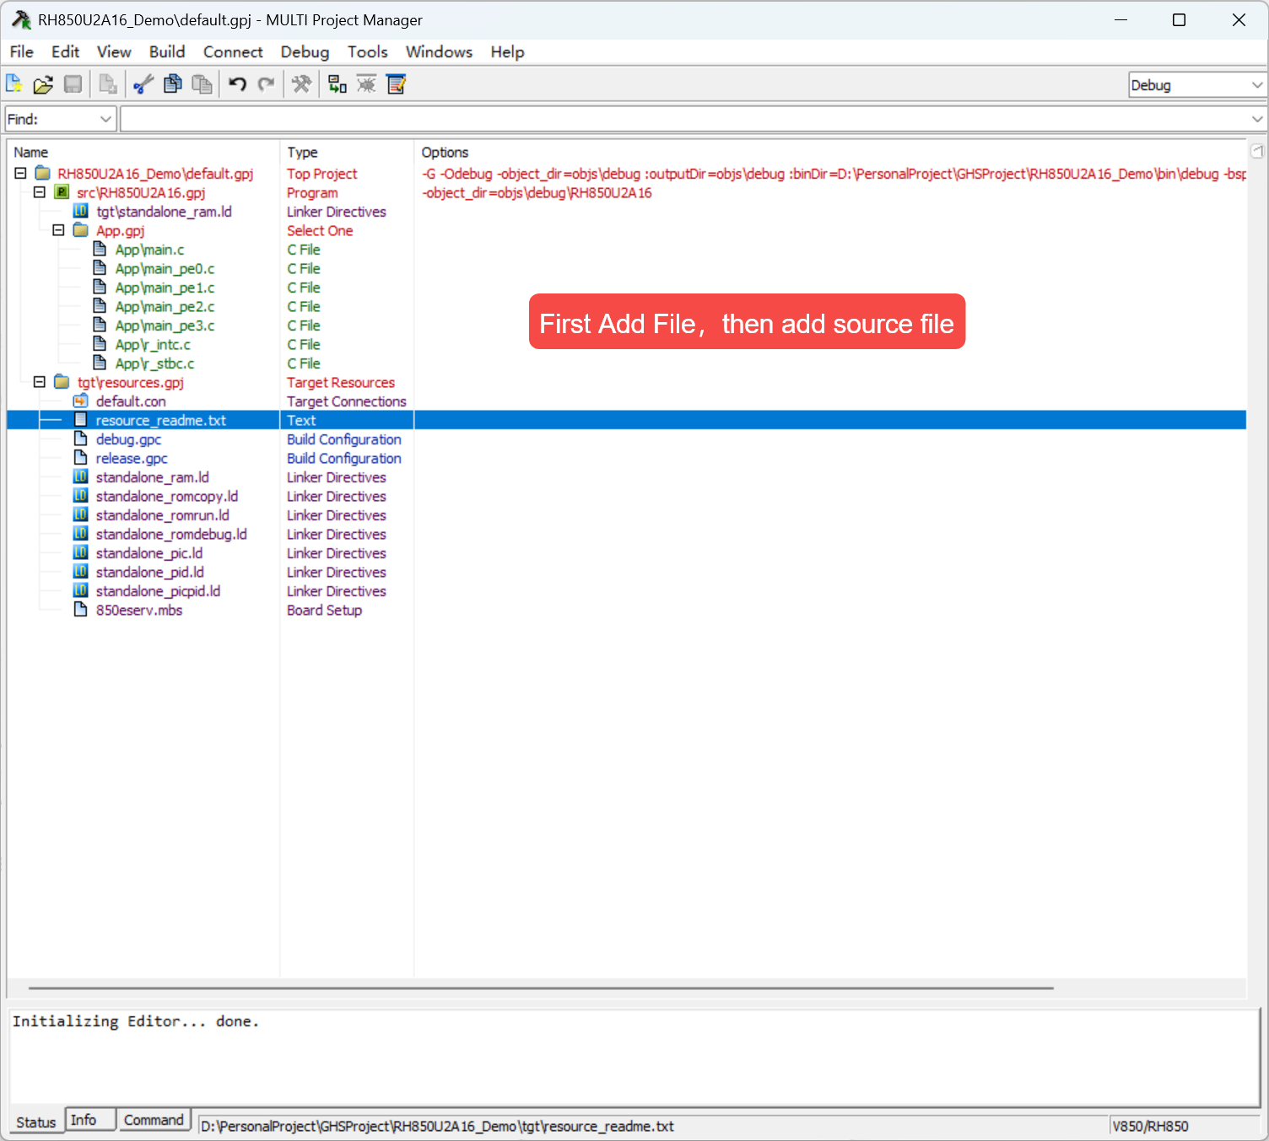Open the Build menu
Image resolution: width=1269 pixels, height=1141 pixels.
point(167,51)
